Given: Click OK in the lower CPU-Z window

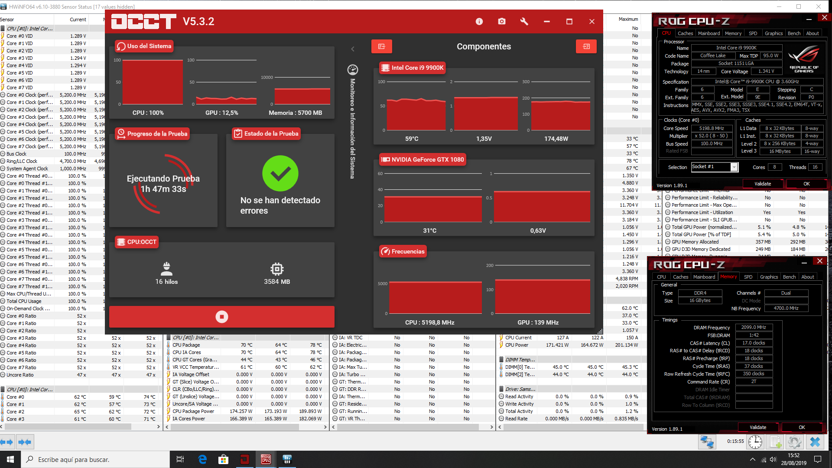Looking at the screenshot, I should tap(802, 427).
